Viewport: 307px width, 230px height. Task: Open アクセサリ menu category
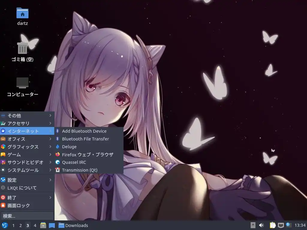(27, 123)
